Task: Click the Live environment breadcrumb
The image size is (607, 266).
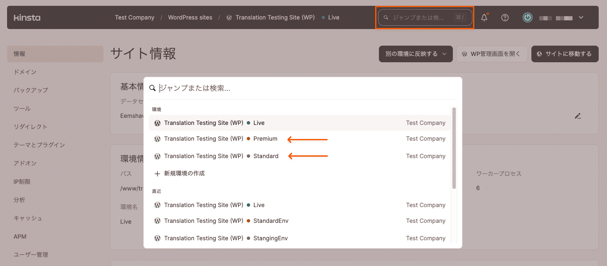Action: pos(334,17)
